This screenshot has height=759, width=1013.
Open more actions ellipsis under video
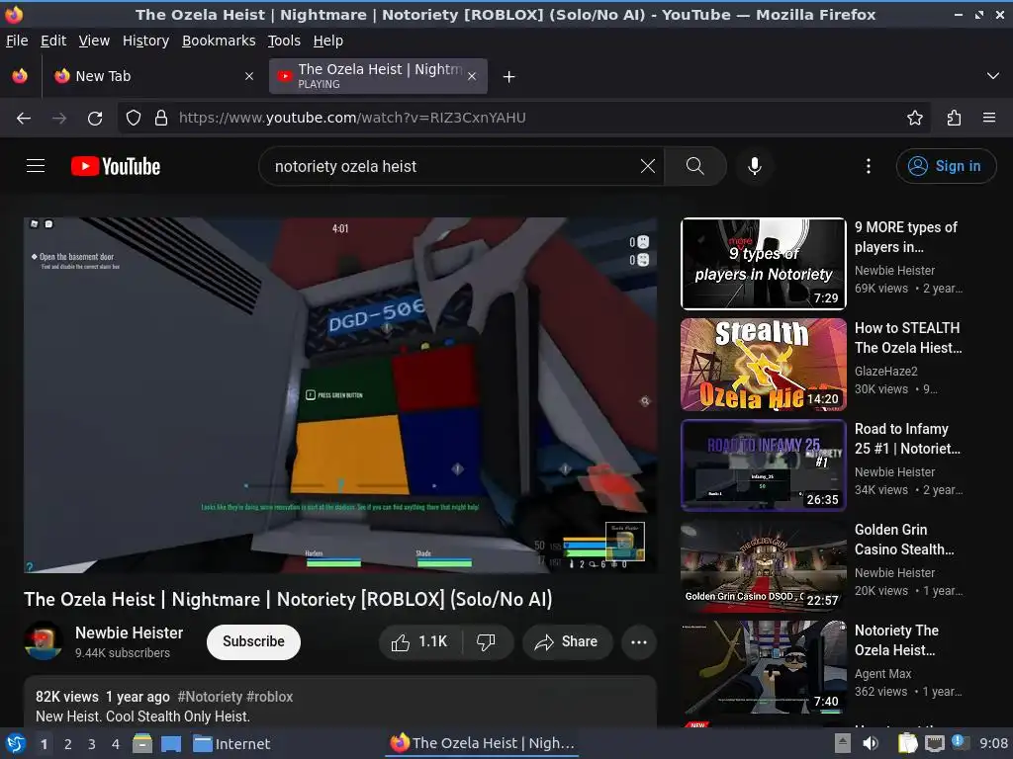638,641
